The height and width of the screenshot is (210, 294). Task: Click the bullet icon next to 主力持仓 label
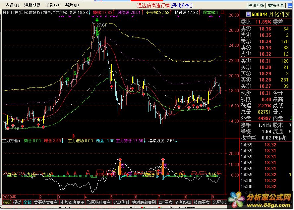19,141
